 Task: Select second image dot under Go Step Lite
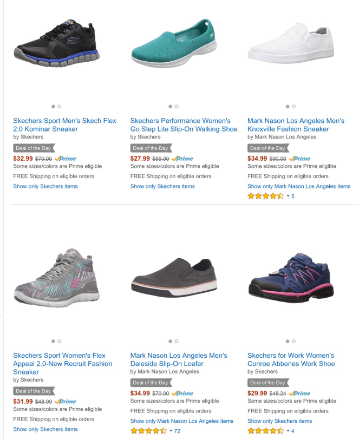(177, 107)
